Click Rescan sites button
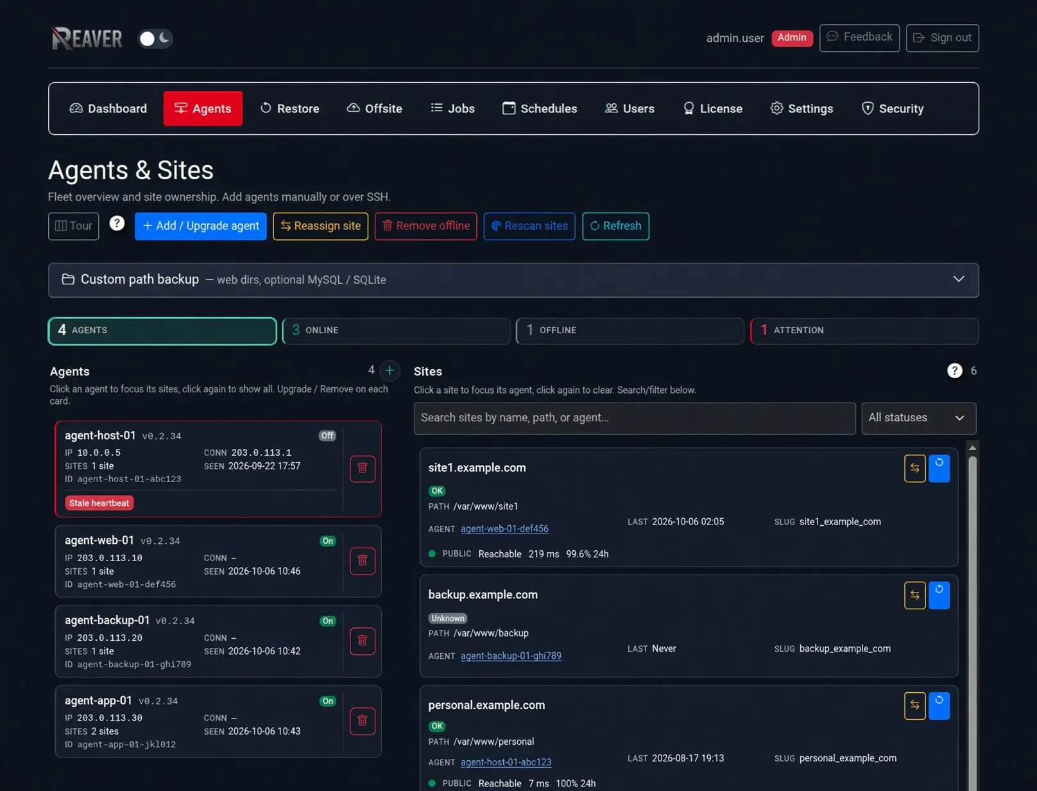 pyautogui.click(x=529, y=226)
